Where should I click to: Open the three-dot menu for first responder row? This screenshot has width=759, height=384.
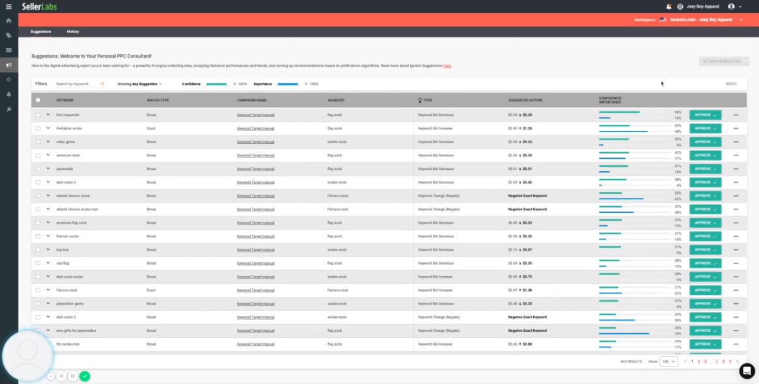point(736,115)
